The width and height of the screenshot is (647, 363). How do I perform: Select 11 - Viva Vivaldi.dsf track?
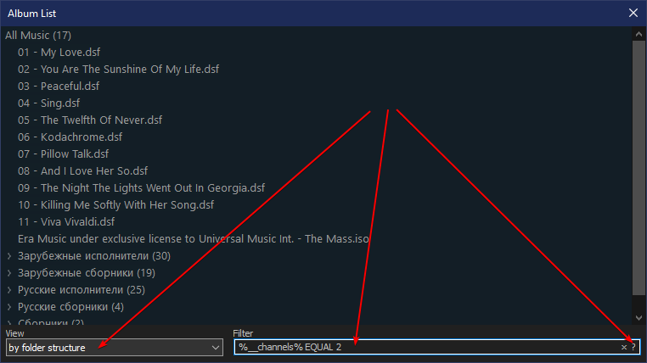[66, 221]
